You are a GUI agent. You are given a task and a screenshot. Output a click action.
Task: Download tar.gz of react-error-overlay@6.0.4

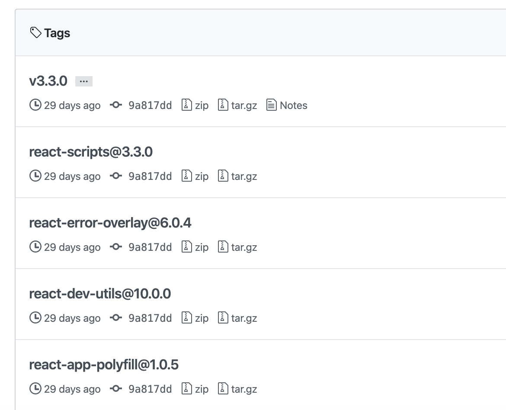(244, 248)
